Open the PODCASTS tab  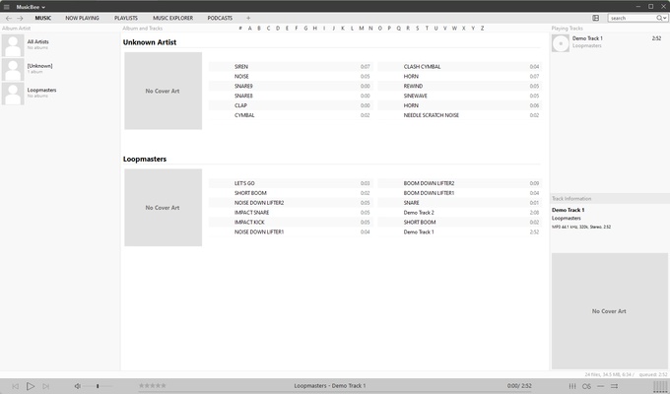click(x=220, y=18)
